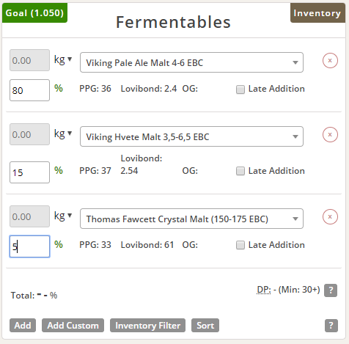Open the Thomas Fawcett Crystal Malt dropdown
The width and height of the screenshot is (349, 344).
click(x=191, y=219)
